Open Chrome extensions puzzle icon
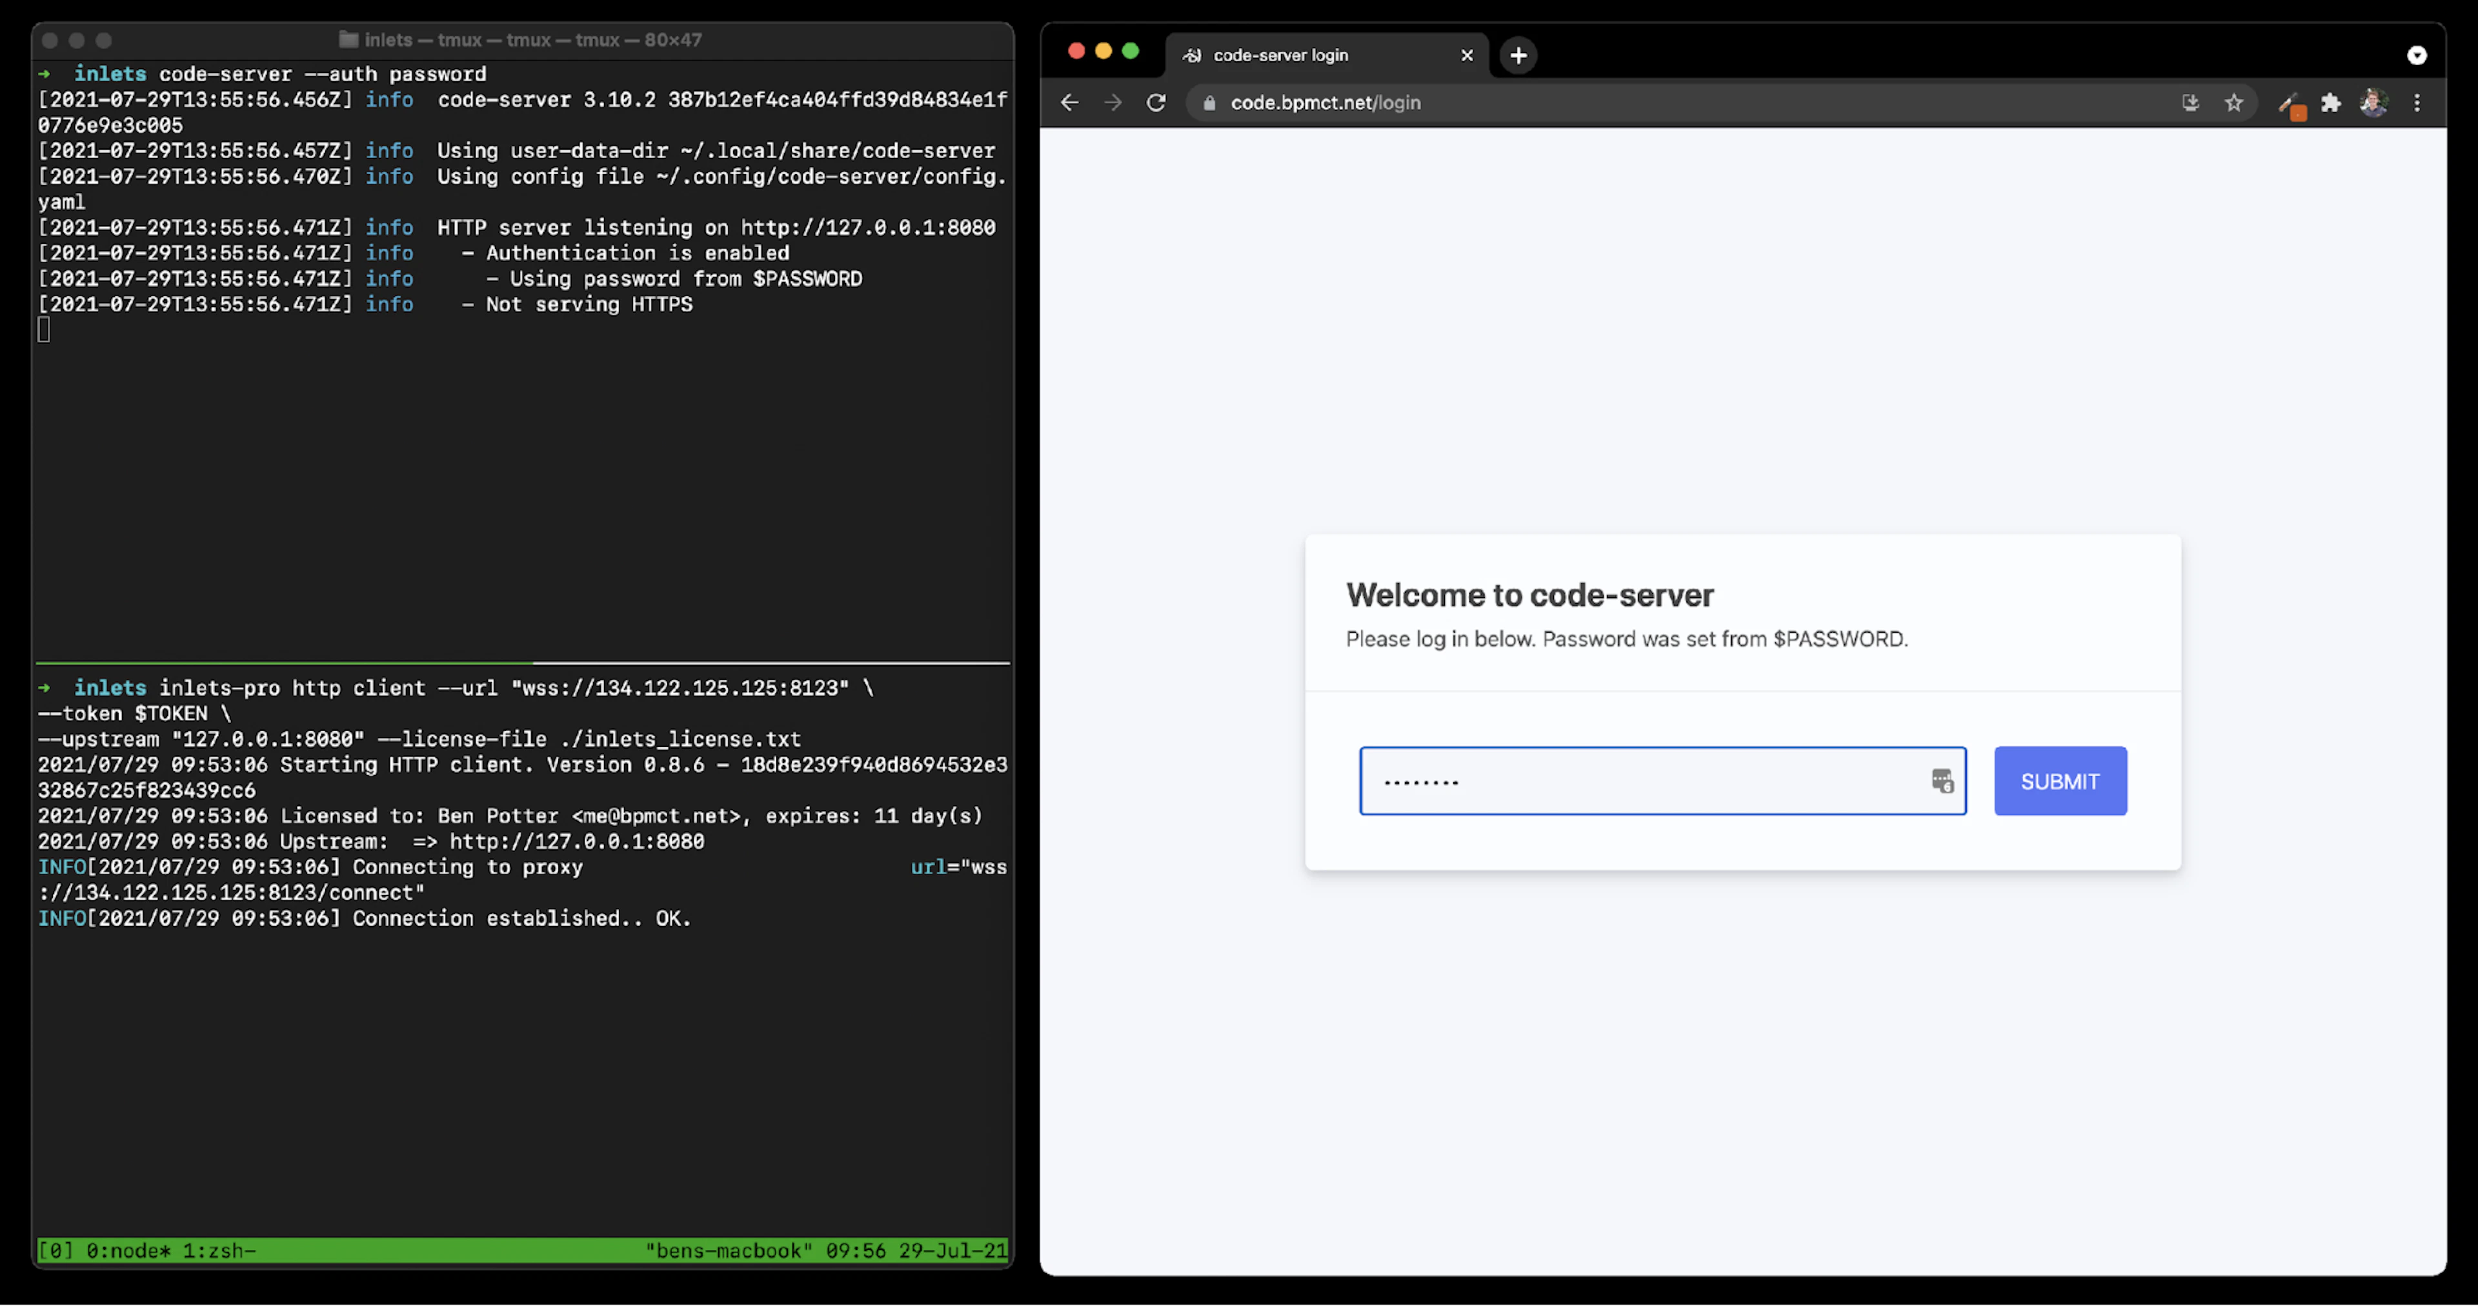The image size is (2478, 1306). click(2331, 103)
